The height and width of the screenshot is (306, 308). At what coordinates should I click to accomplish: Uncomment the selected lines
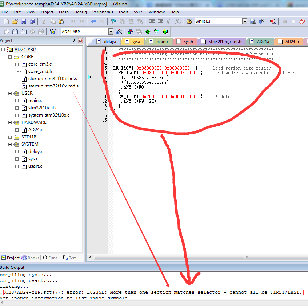(x=178, y=21)
